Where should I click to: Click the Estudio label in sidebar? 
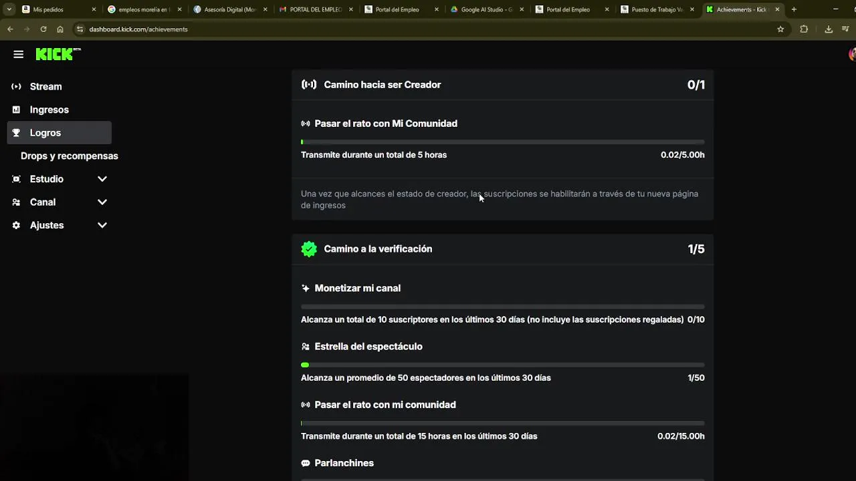coord(47,179)
